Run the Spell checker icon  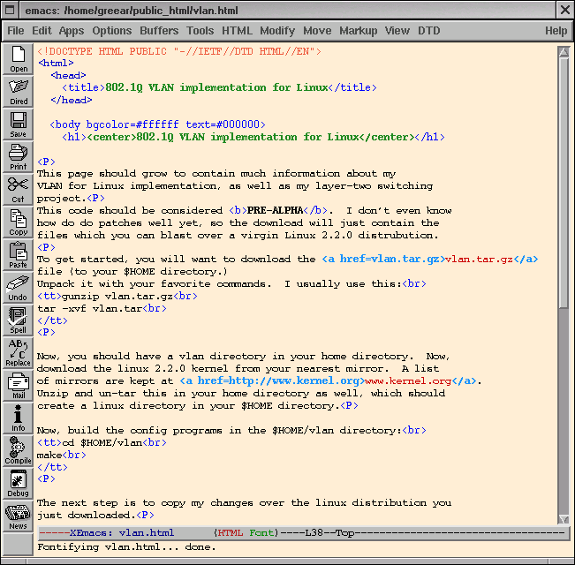point(19,320)
